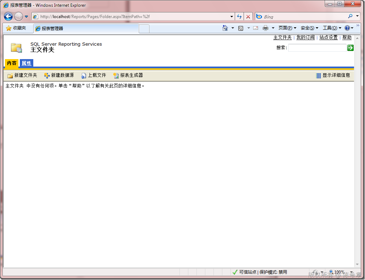This screenshot has height=280, width=365.
Task: Expand the feeds dropdown arrow
Action: pos(249,28)
